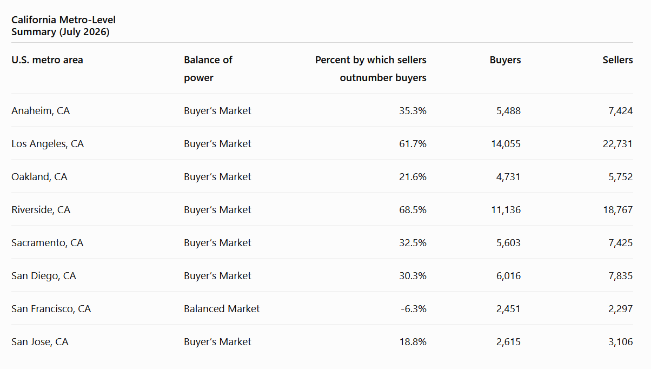Select the Los Angeles, CA row label

pyautogui.click(x=48, y=144)
